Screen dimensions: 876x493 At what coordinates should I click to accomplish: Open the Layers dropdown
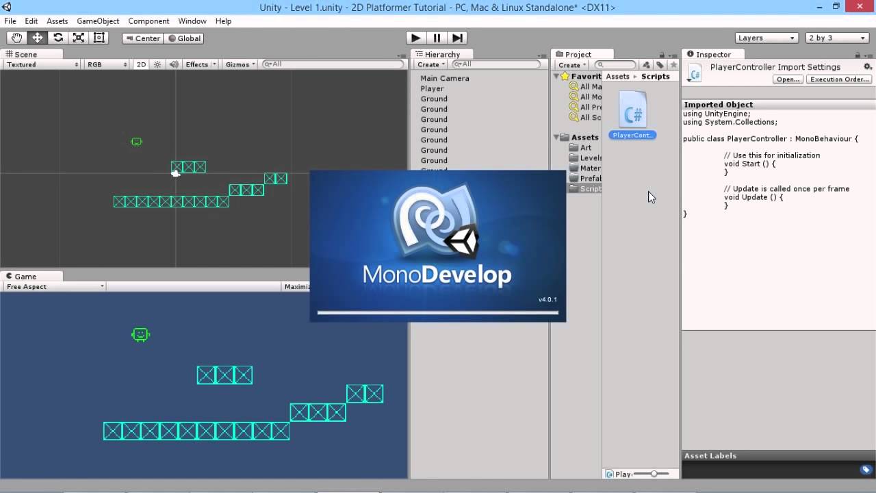[x=766, y=38]
